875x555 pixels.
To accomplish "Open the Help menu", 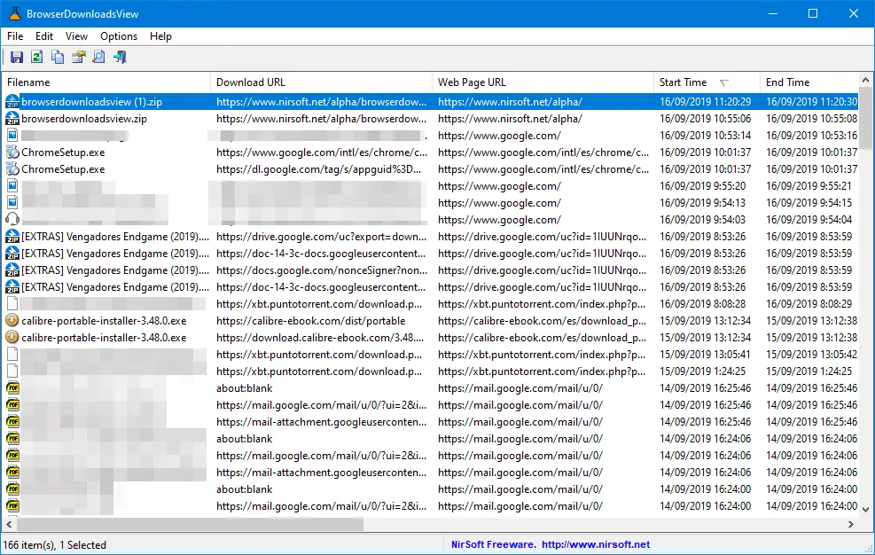I will (160, 36).
